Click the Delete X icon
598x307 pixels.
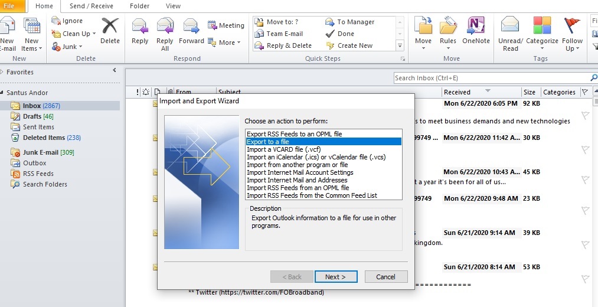[x=110, y=26]
